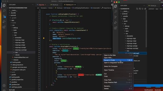Choose Copy from the context menu
The width and height of the screenshot is (163, 91).
(x=118, y=76)
